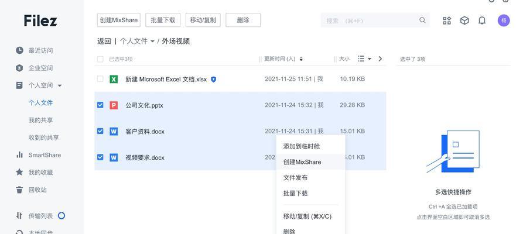
Task: Toggle the select-all checkbox in header
Action: 100,59
